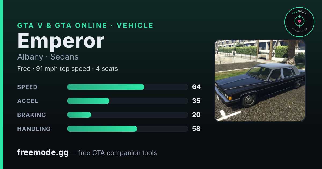This screenshot has width=322, height=169.
Task: Click the ACCEL stat bar
Action: (127, 101)
